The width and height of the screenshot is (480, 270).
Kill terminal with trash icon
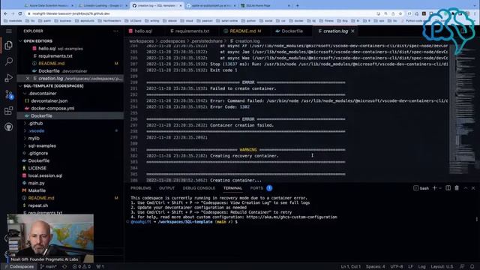(457, 188)
